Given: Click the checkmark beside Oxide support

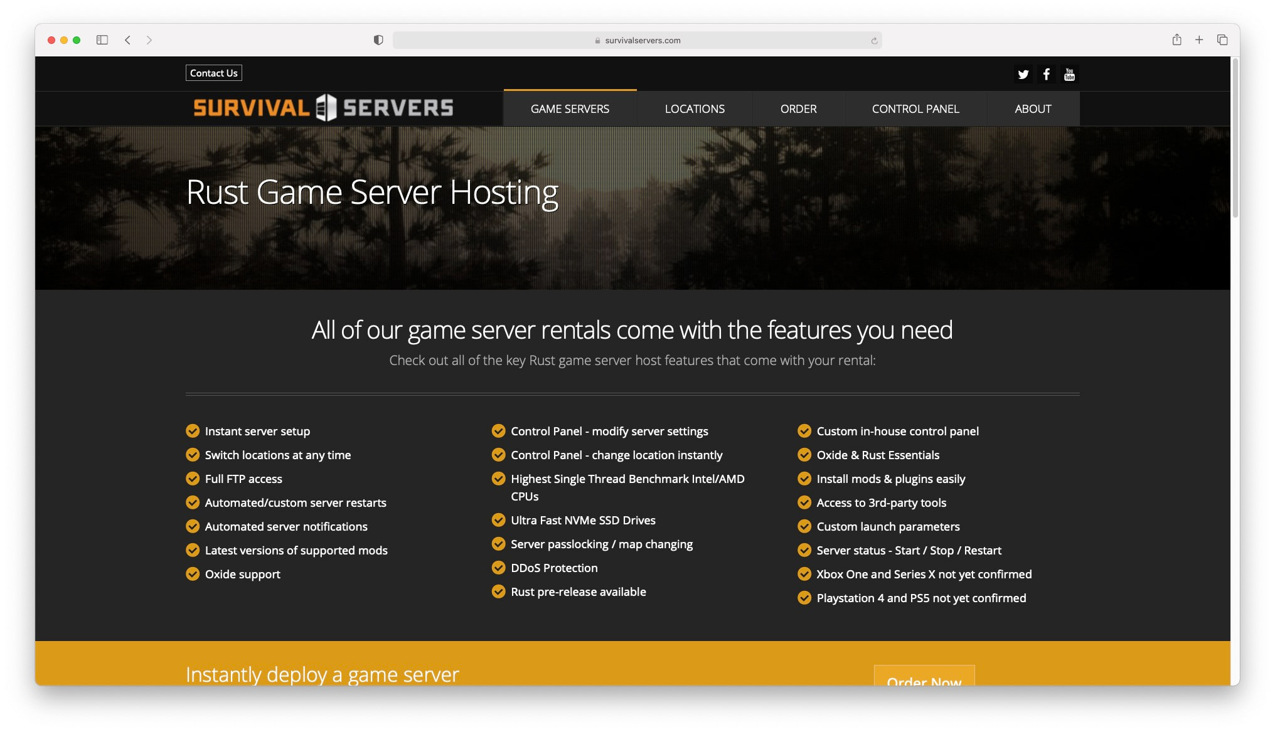Looking at the screenshot, I should pos(192,573).
